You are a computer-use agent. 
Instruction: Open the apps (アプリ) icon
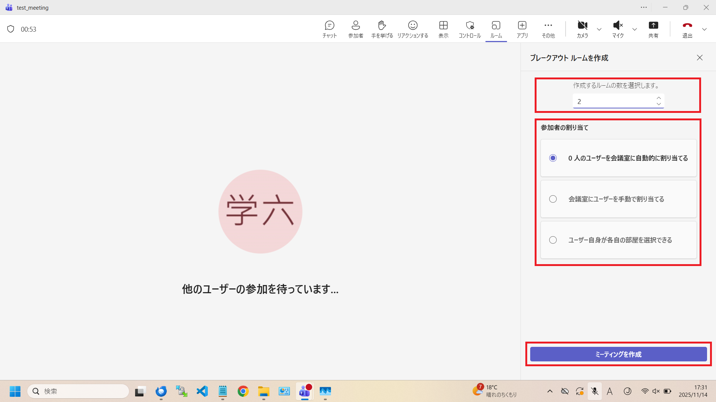(x=522, y=29)
